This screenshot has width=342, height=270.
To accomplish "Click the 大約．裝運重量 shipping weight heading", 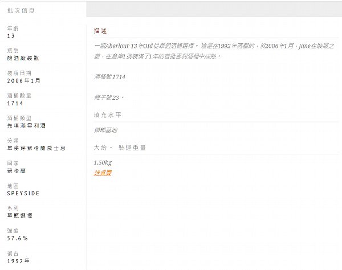I will (x=120, y=148).
